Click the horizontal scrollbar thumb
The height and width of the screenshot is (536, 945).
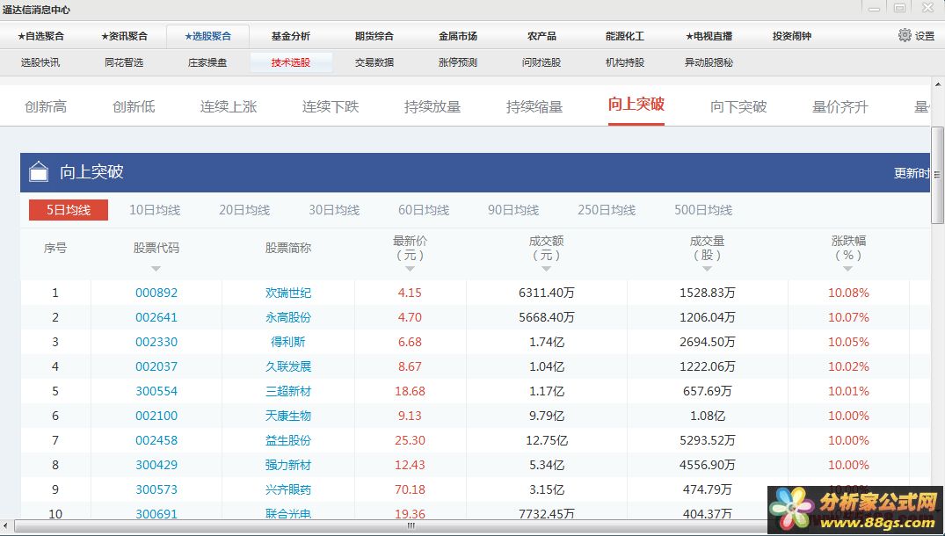click(411, 525)
